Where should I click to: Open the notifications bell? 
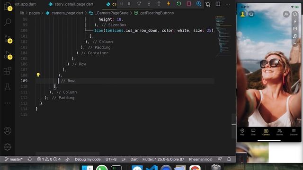pos(229,159)
